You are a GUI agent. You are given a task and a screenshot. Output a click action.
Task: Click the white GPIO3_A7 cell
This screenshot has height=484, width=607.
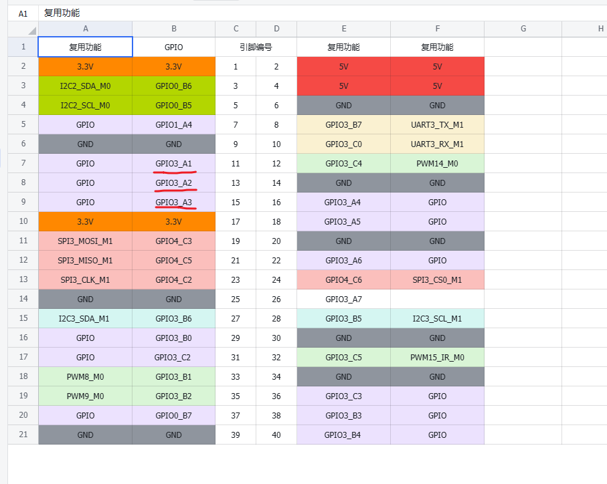343,299
